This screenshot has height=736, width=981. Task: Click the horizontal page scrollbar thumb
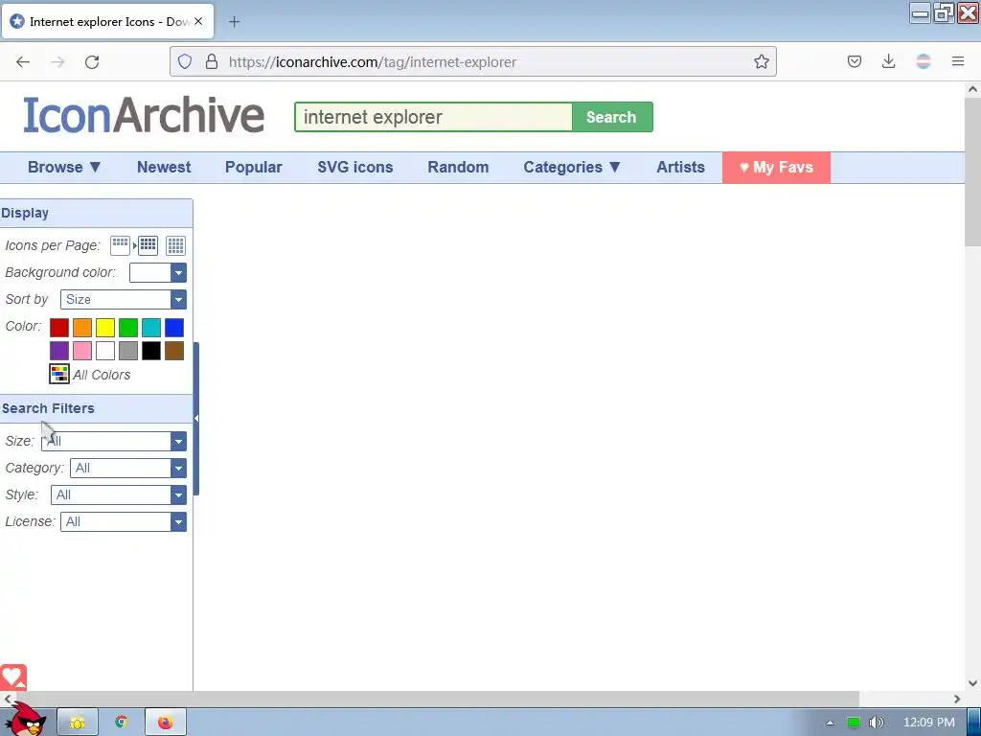(436, 699)
